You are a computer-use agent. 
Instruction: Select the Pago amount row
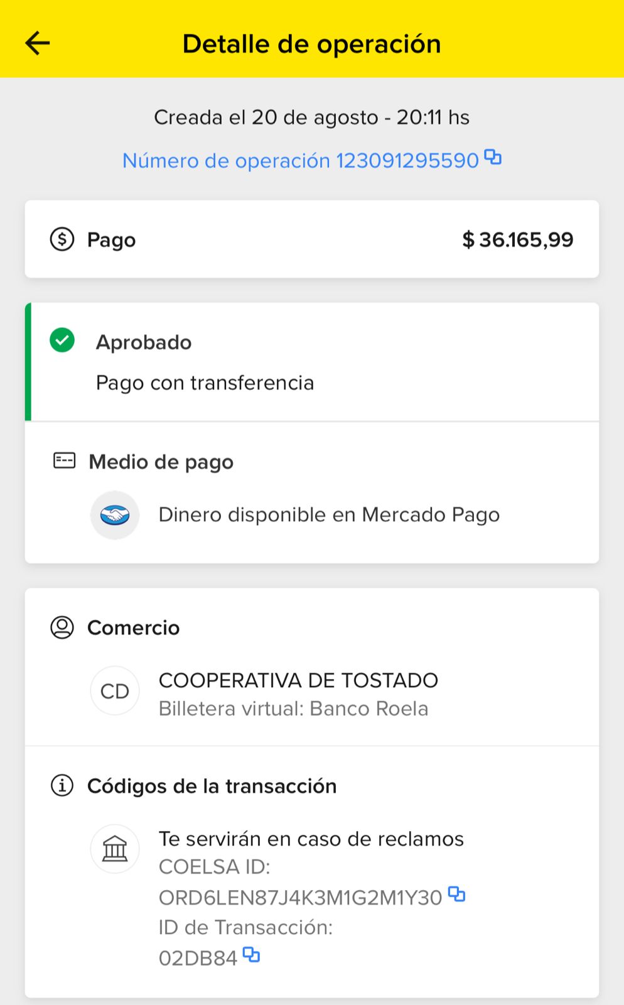(311, 239)
